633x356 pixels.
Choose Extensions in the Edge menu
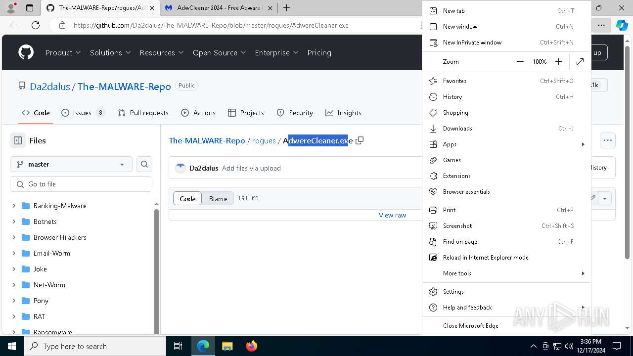[x=506, y=176]
